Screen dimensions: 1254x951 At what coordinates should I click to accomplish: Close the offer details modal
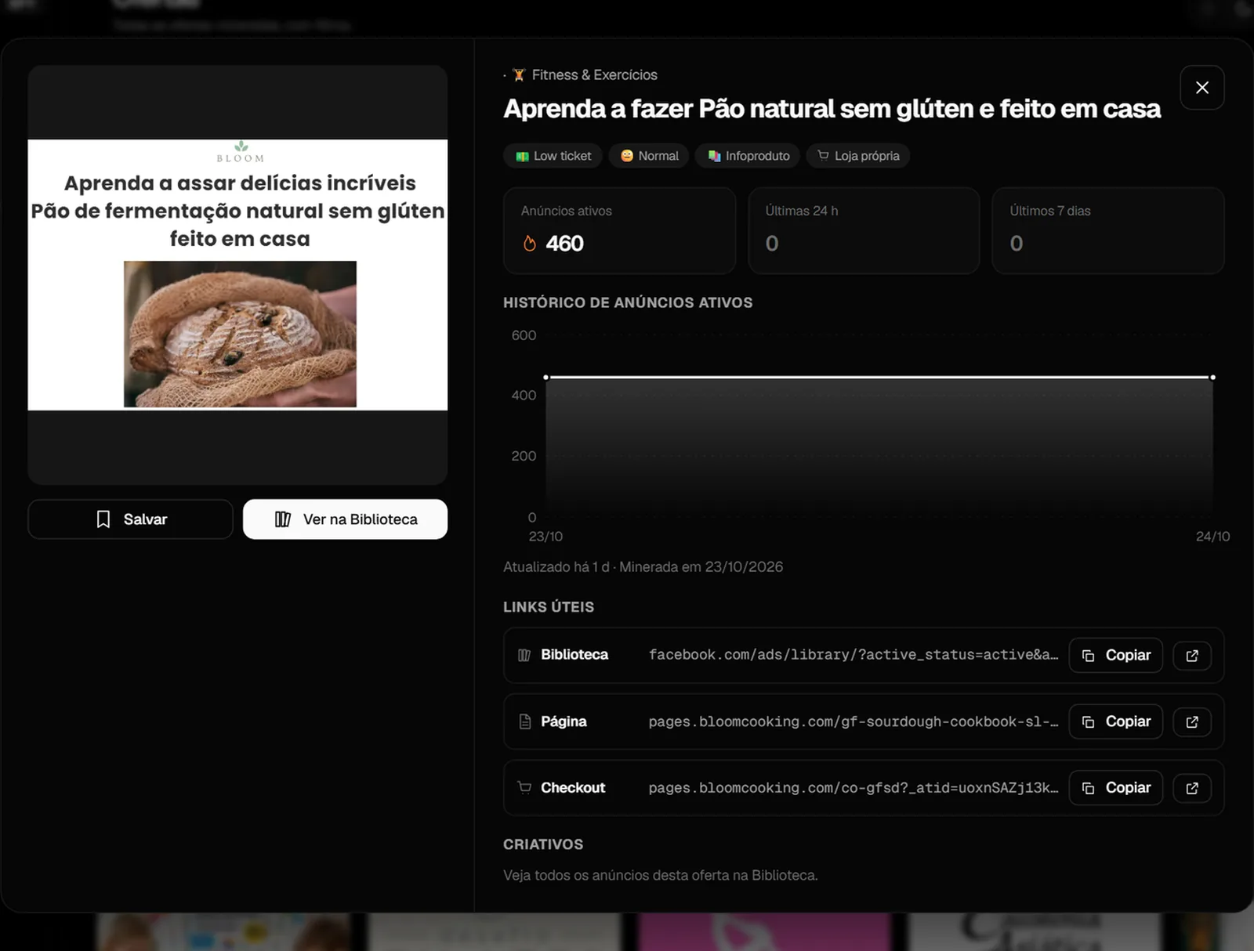pos(1201,88)
